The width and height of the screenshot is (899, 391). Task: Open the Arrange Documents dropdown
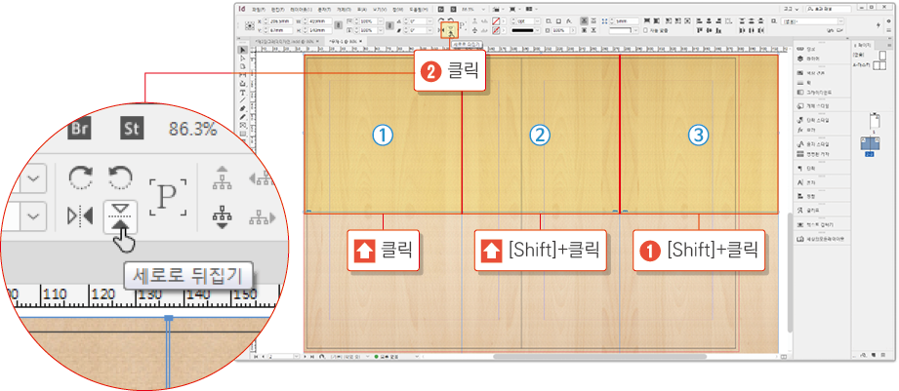click(531, 9)
